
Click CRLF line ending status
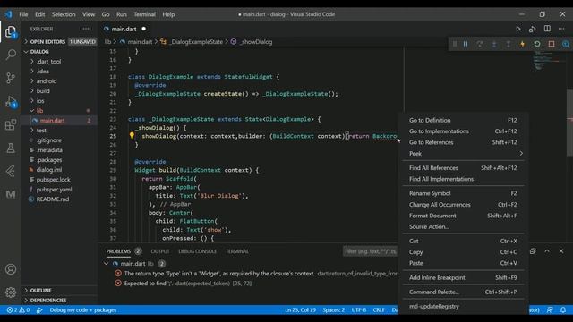click(x=379, y=310)
